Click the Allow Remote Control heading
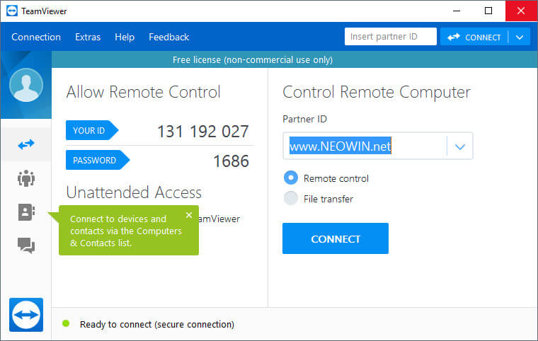This screenshot has width=538, height=341. (x=144, y=92)
